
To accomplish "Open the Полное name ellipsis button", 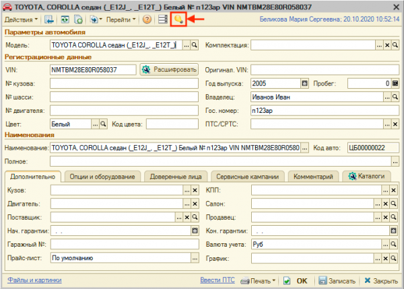I will [x=395, y=162].
